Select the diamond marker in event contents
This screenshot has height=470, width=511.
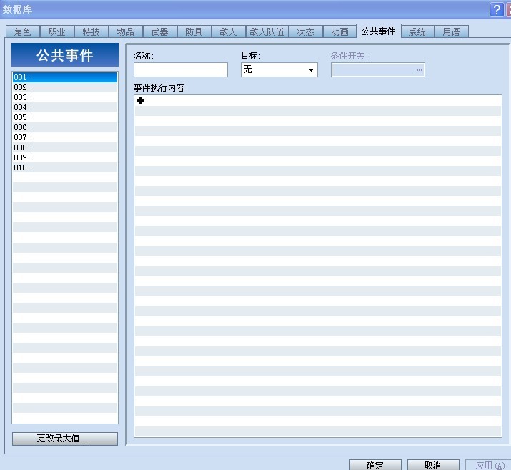tap(141, 100)
